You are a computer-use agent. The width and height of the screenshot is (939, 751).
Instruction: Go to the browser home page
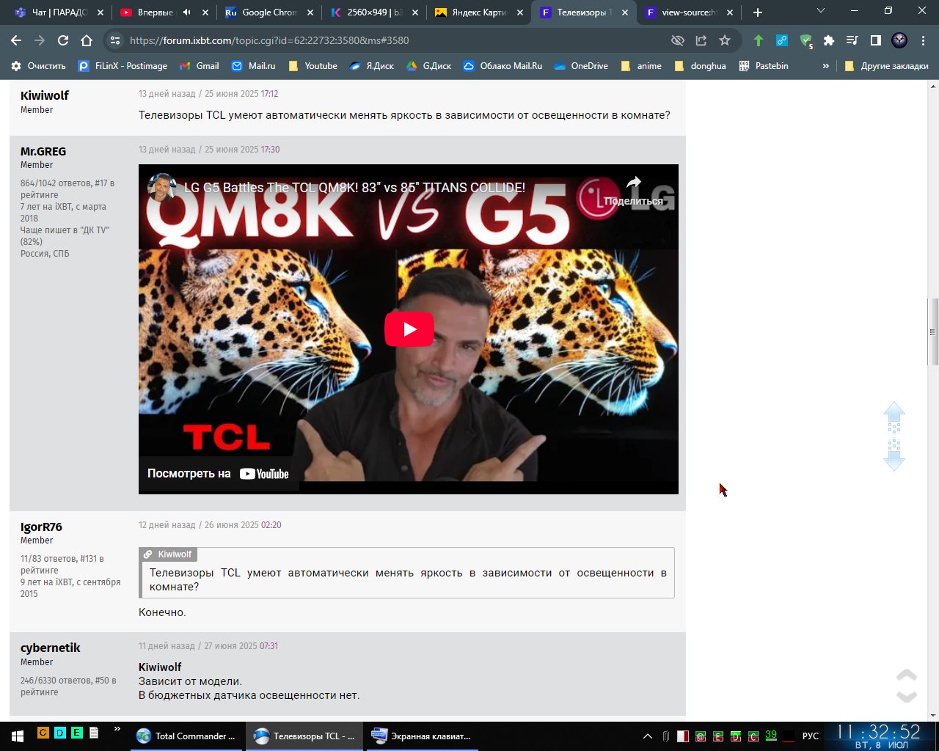click(x=87, y=40)
